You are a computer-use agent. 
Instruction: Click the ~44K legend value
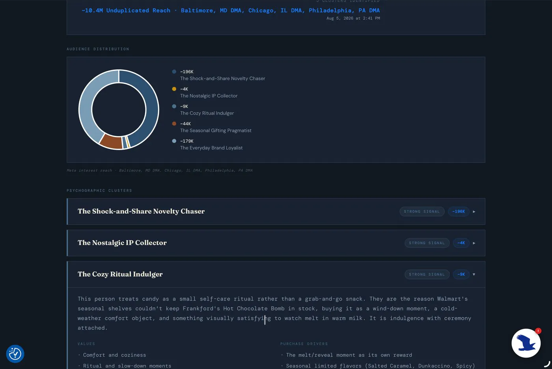click(185, 124)
